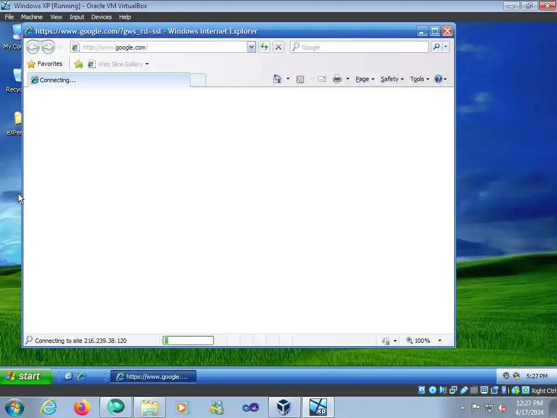Click the Windows XP VM taskbar button
557x418 pixels.
pyautogui.click(x=318, y=407)
